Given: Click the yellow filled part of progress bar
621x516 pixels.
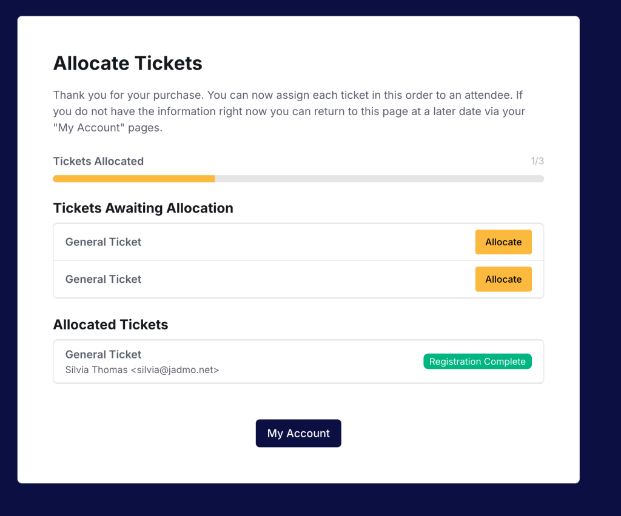Looking at the screenshot, I should (x=133, y=179).
